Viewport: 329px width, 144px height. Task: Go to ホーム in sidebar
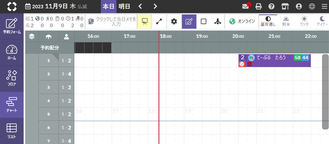[x=12, y=53]
